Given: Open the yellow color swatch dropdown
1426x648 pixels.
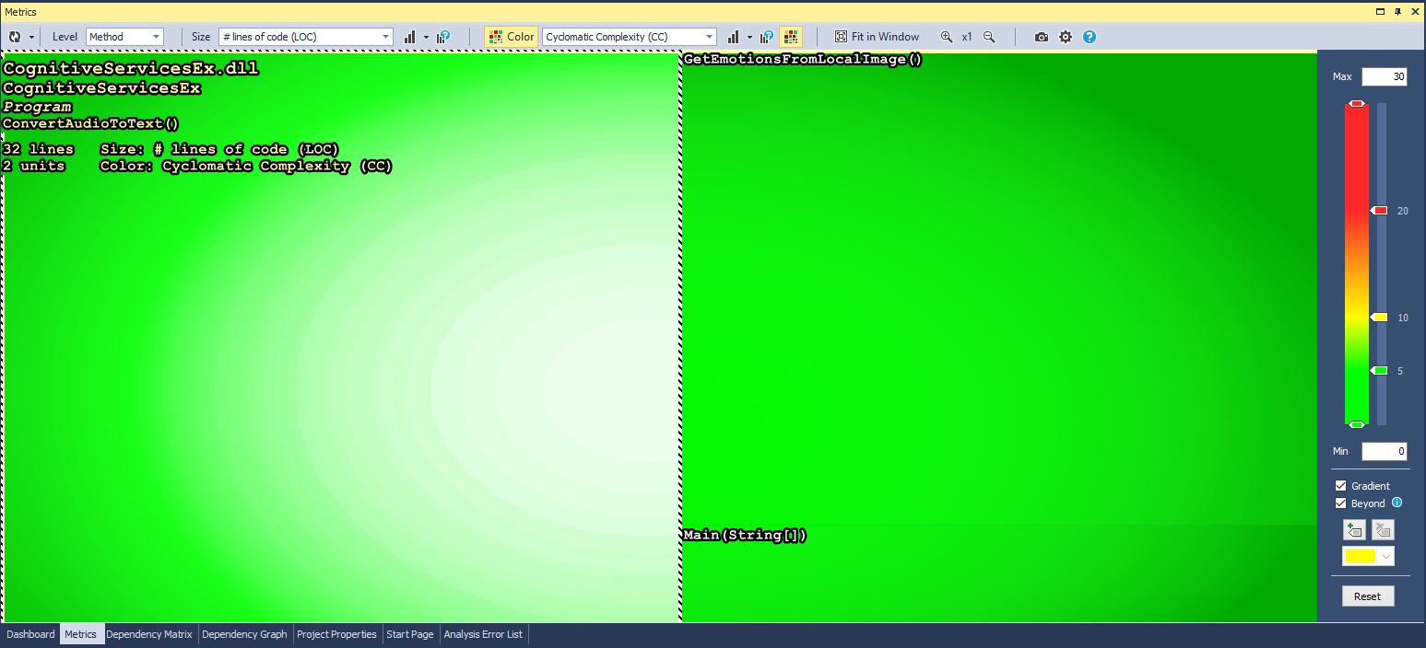Looking at the screenshot, I should click(1368, 557).
